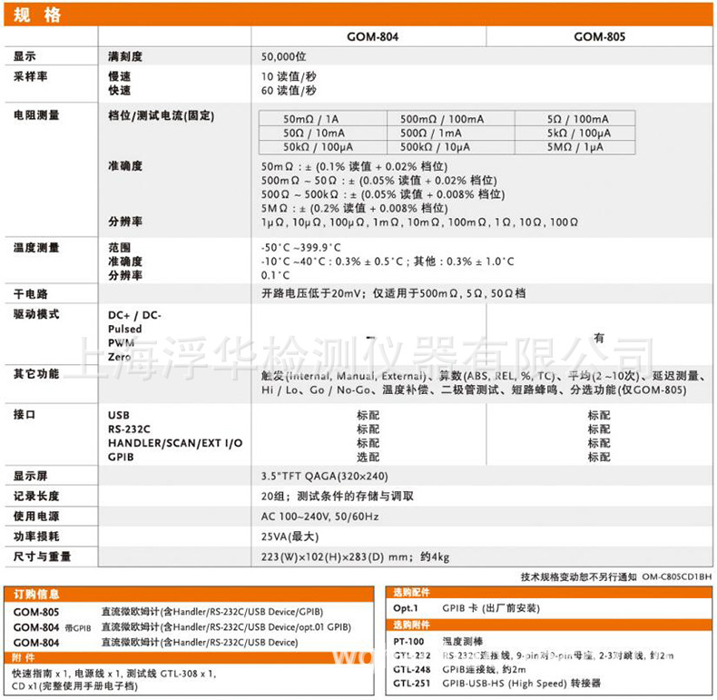Click the 500mΩ ~ 50Ω accuracy line
717x700 pixels.
379,181
